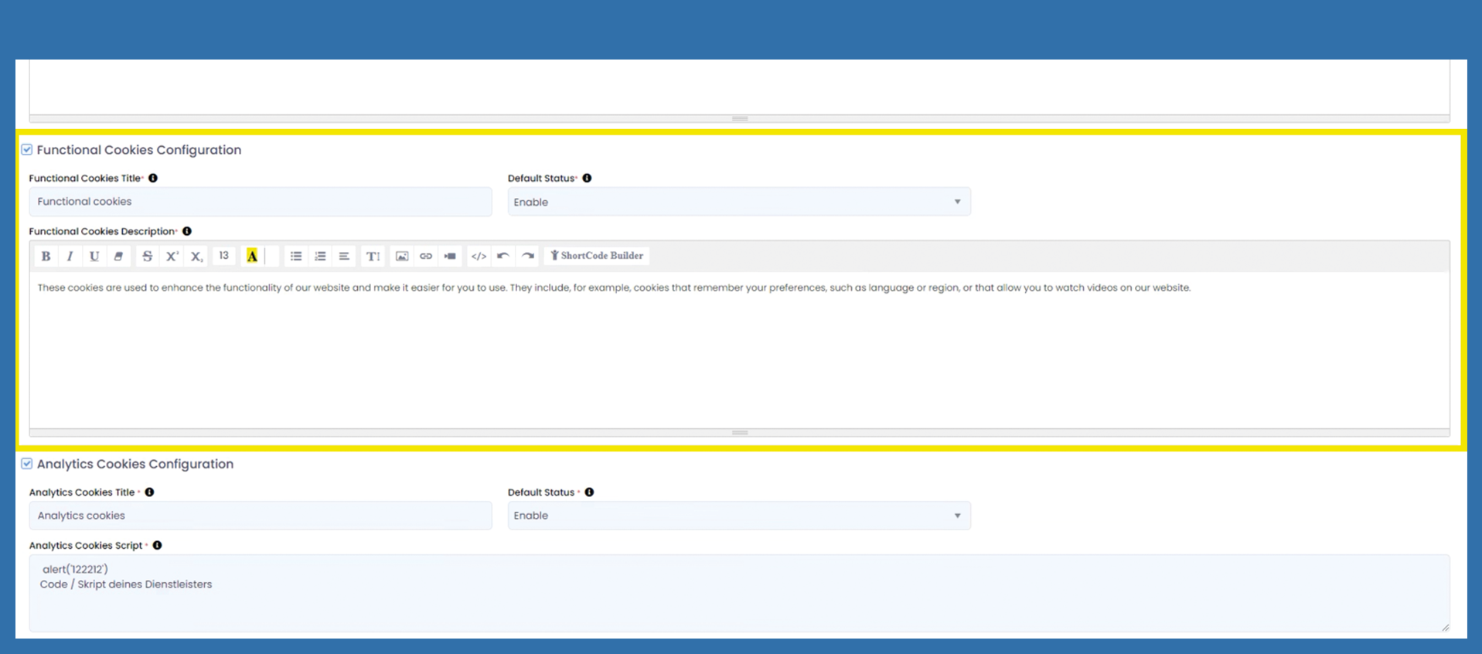Uncheck Functional Cookies Configuration checkbox
1482x654 pixels.
tap(27, 150)
